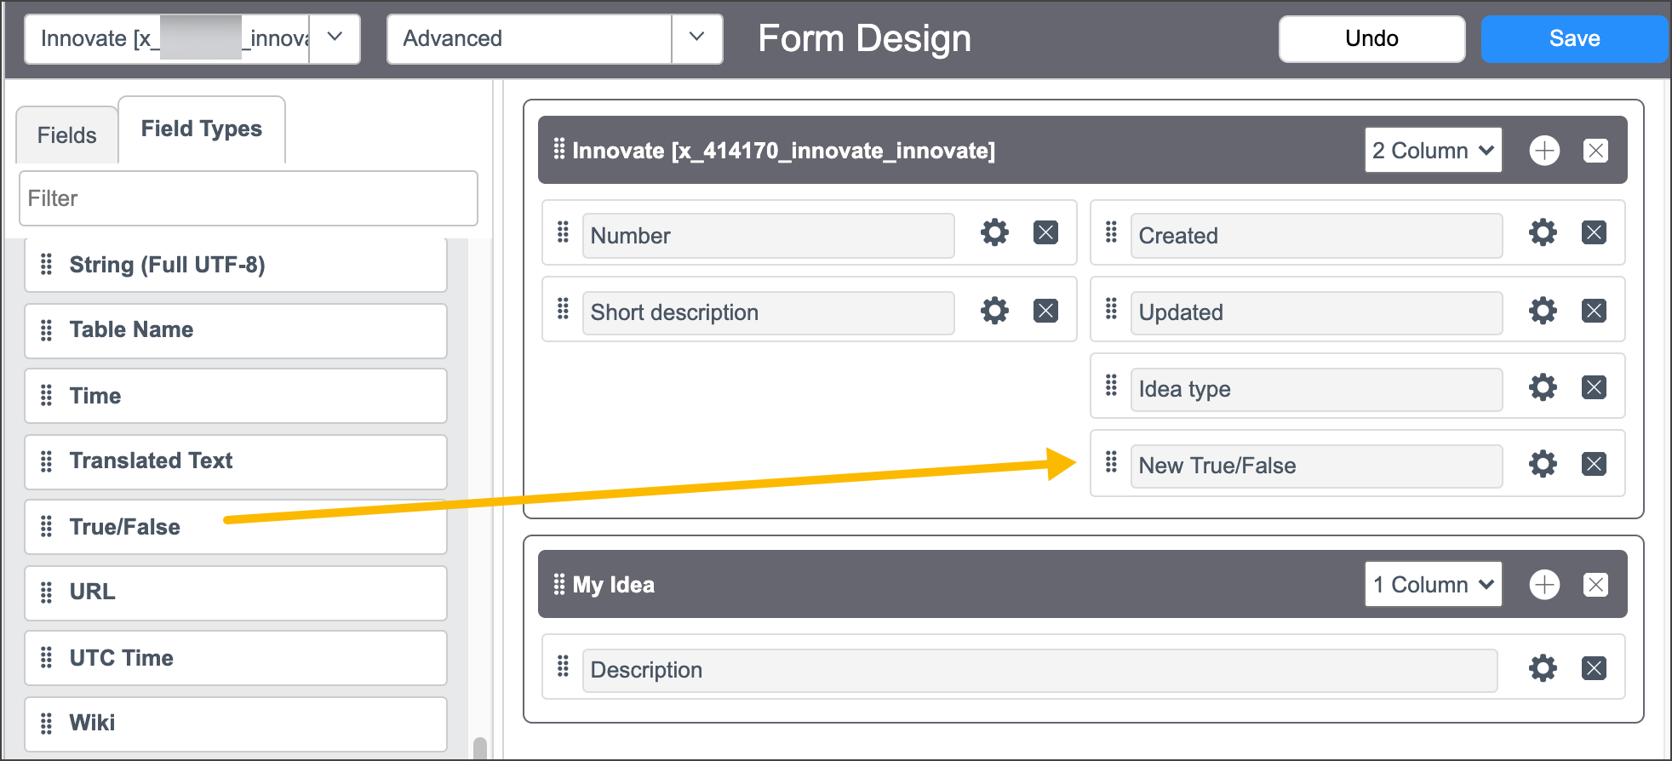Open settings gear for the Created field

(x=1543, y=232)
